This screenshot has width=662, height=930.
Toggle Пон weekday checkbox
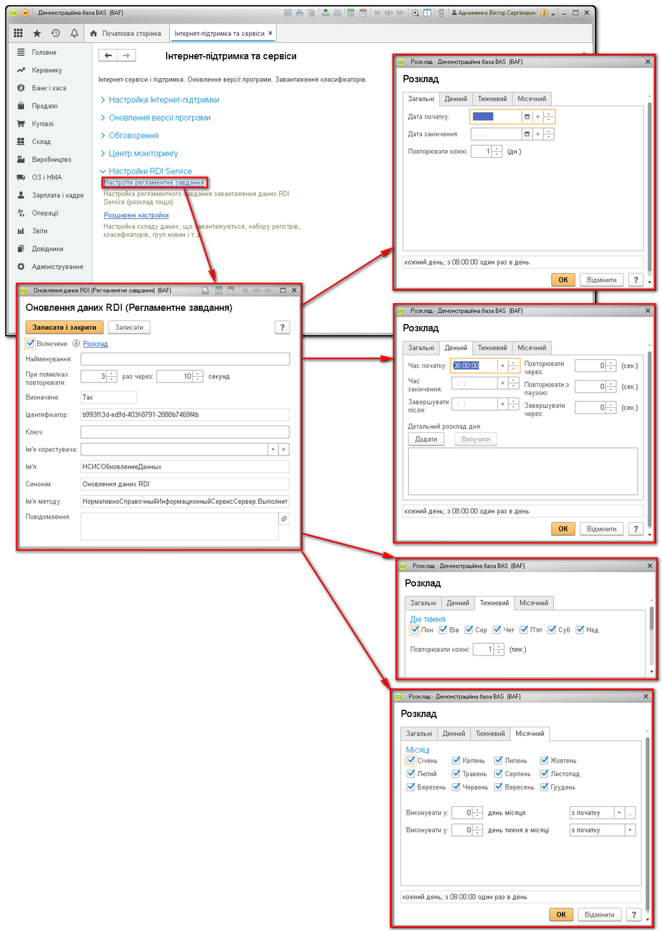(415, 630)
